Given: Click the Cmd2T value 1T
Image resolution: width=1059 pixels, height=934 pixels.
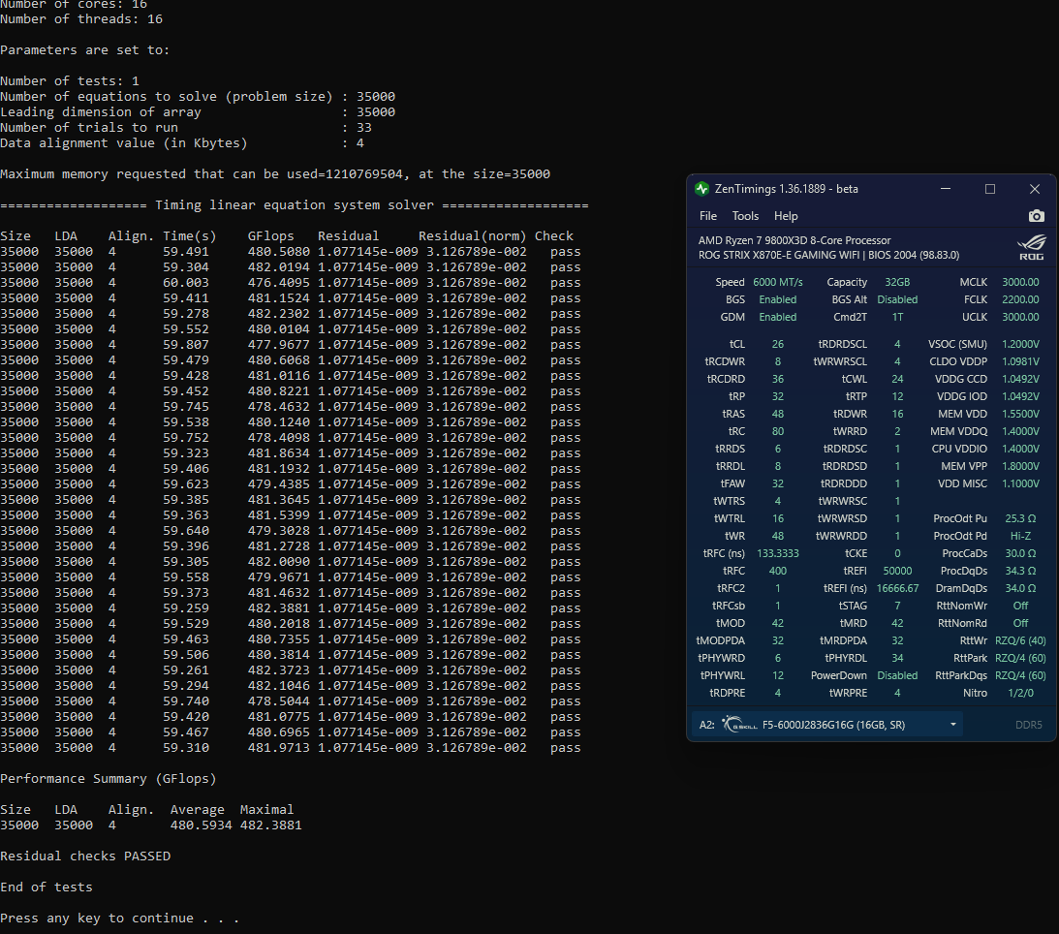Looking at the screenshot, I should (x=897, y=318).
